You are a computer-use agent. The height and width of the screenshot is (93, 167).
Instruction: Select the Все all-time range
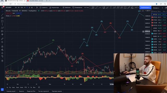[x=34, y=87]
